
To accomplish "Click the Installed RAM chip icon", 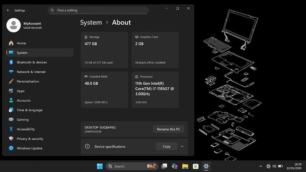I will click(x=86, y=76).
